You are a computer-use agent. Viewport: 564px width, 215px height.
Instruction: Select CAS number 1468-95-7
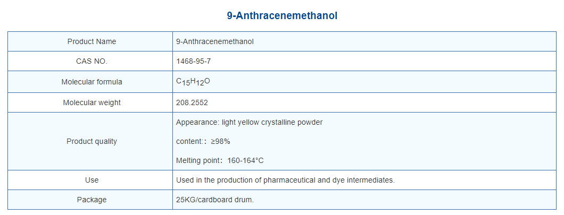(x=194, y=62)
